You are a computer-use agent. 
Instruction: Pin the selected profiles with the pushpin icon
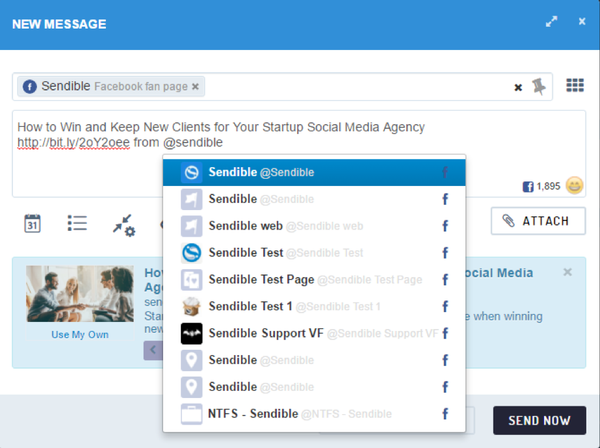(x=539, y=86)
